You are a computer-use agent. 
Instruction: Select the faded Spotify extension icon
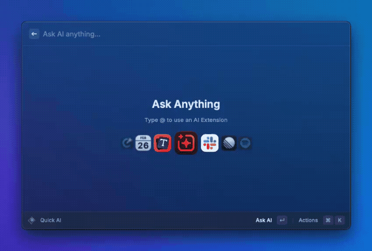tap(245, 143)
